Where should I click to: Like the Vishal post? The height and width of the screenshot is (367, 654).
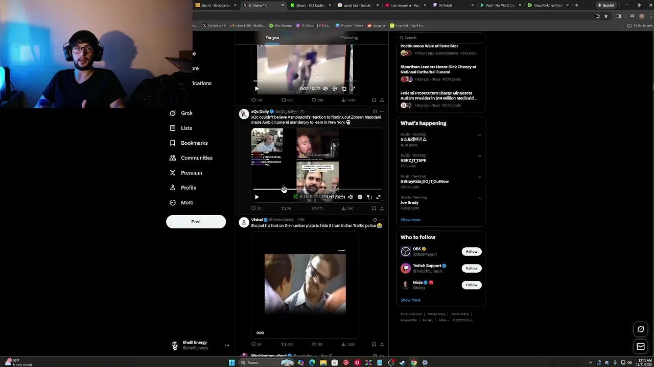pos(317,345)
